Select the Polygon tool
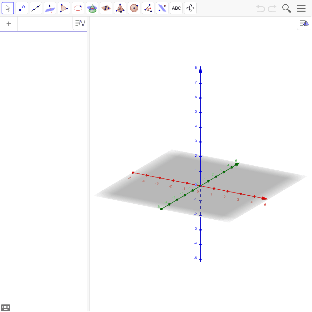The height and width of the screenshot is (312, 312). pos(64,8)
